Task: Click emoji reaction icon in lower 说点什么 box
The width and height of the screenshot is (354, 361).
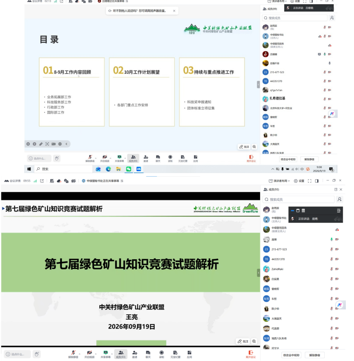Action: click(x=8, y=354)
